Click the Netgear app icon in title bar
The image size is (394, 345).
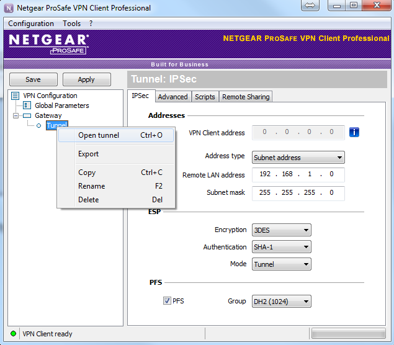point(9,8)
